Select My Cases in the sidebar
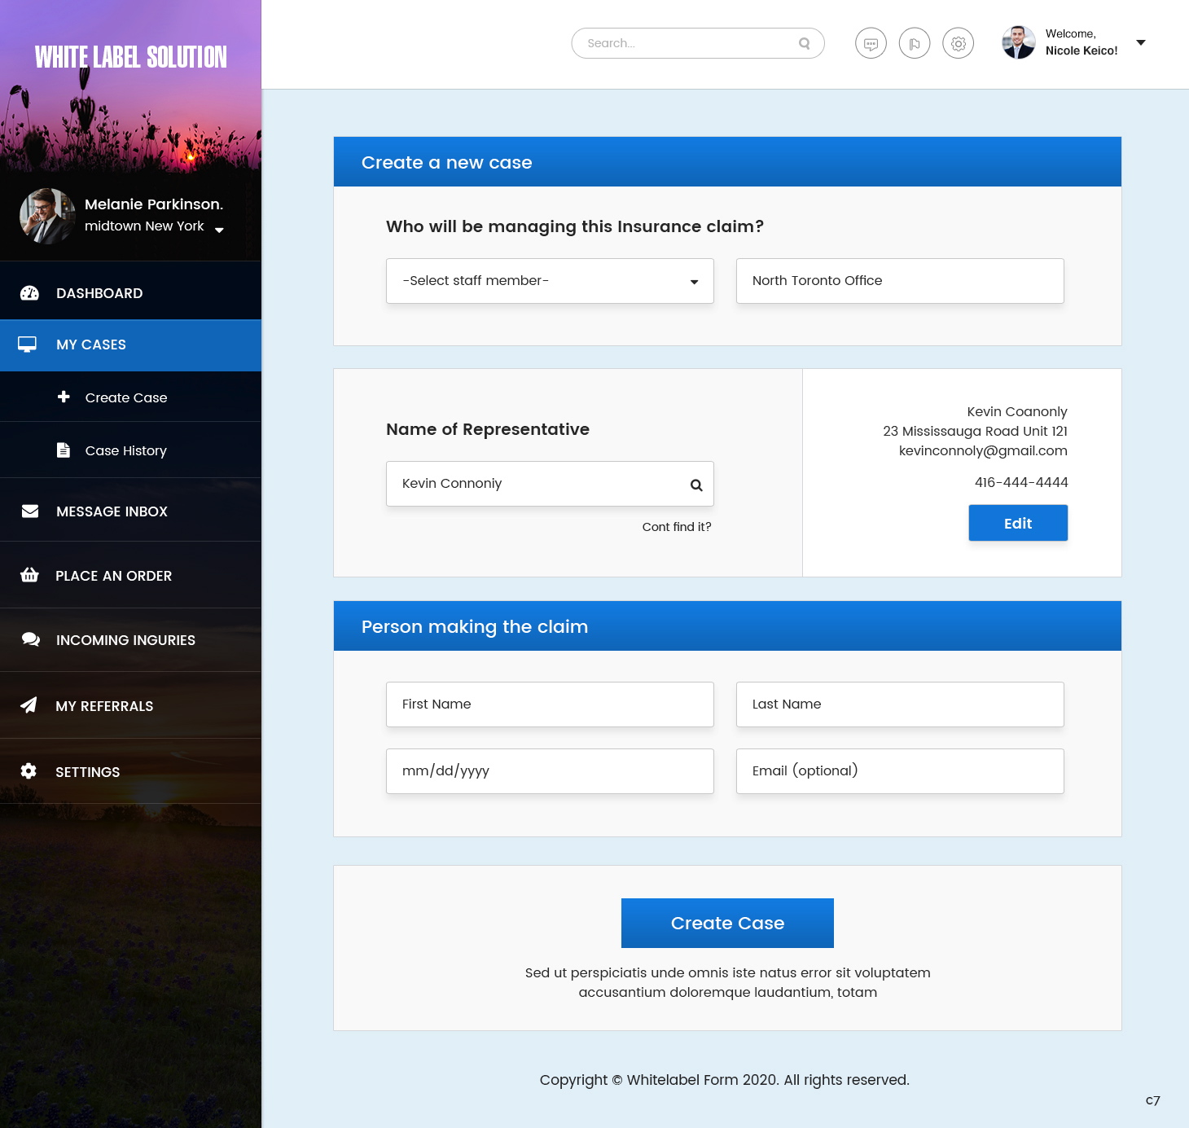Viewport: 1189px width, 1128px height. 130,345
